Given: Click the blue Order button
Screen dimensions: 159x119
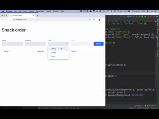Looking at the screenshot, I should click(x=98, y=44).
